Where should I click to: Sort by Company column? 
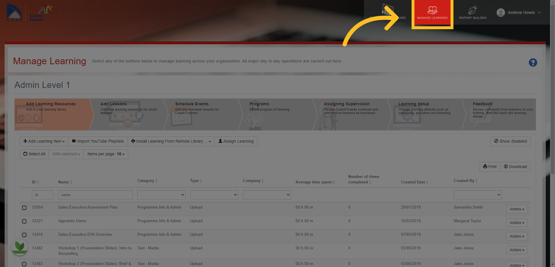coord(262,181)
